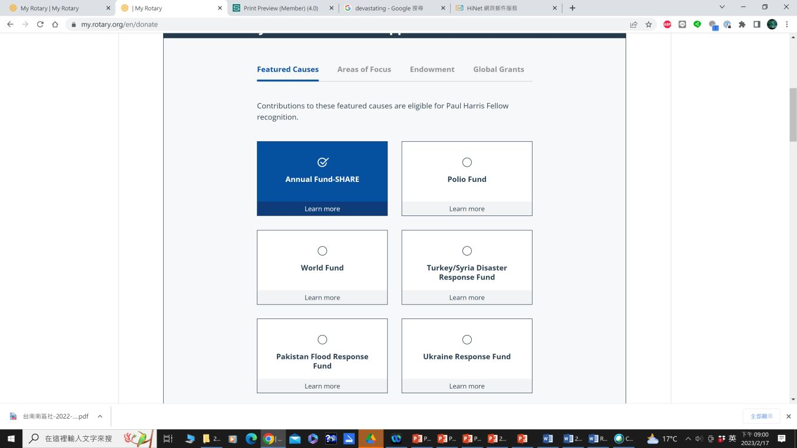Open the tab search dropdown arrow
The width and height of the screenshot is (797, 448).
[x=722, y=8]
